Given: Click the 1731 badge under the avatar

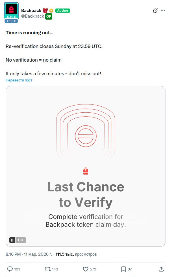Looking at the screenshot, I should [11, 21].
